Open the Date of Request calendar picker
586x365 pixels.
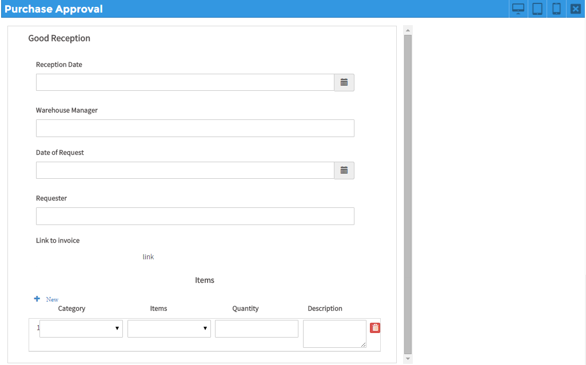344,170
